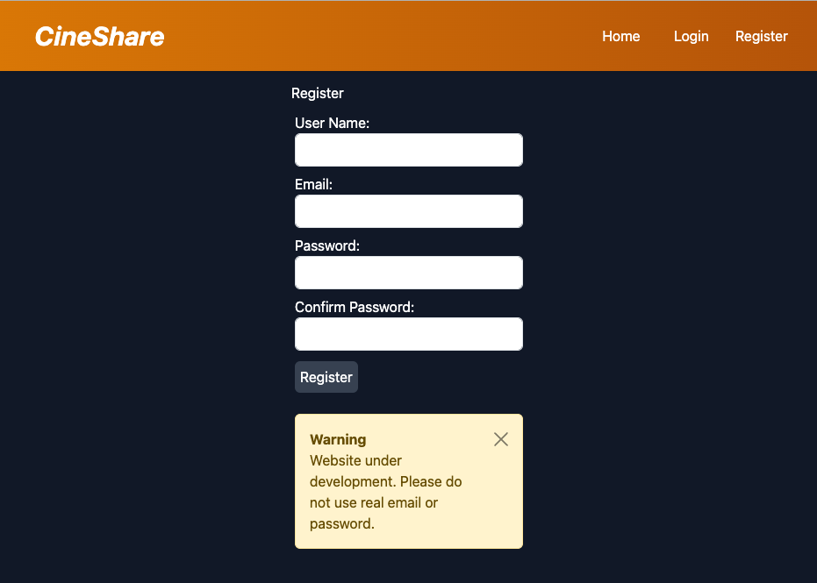The width and height of the screenshot is (817, 583).
Task: Click the 'Password:' label above third field
Action: coord(326,245)
